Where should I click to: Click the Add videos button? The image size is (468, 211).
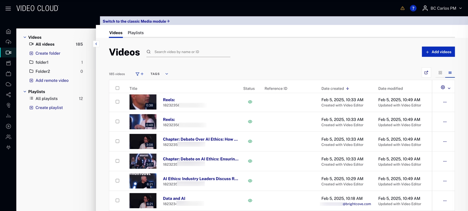(x=438, y=52)
